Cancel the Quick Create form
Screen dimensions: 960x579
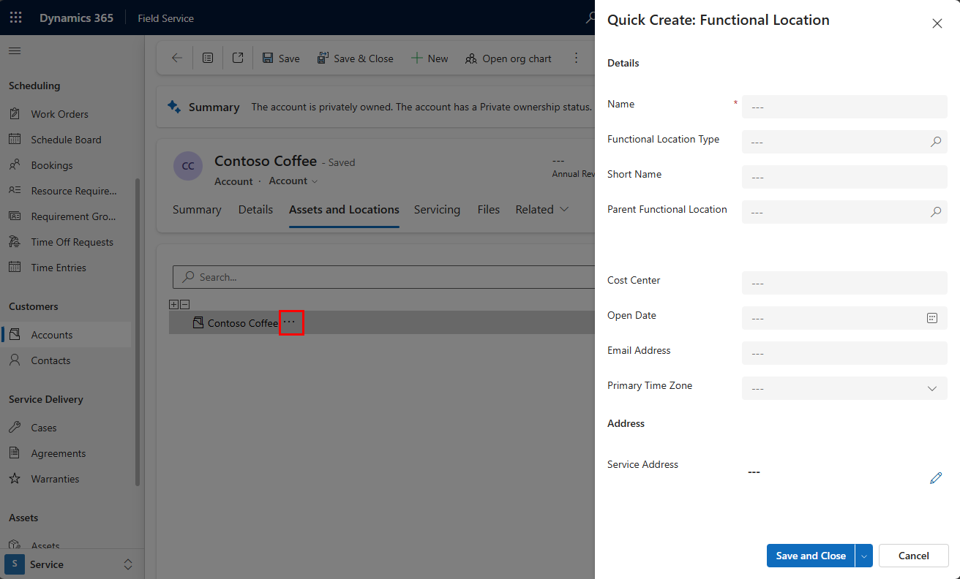(x=913, y=556)
